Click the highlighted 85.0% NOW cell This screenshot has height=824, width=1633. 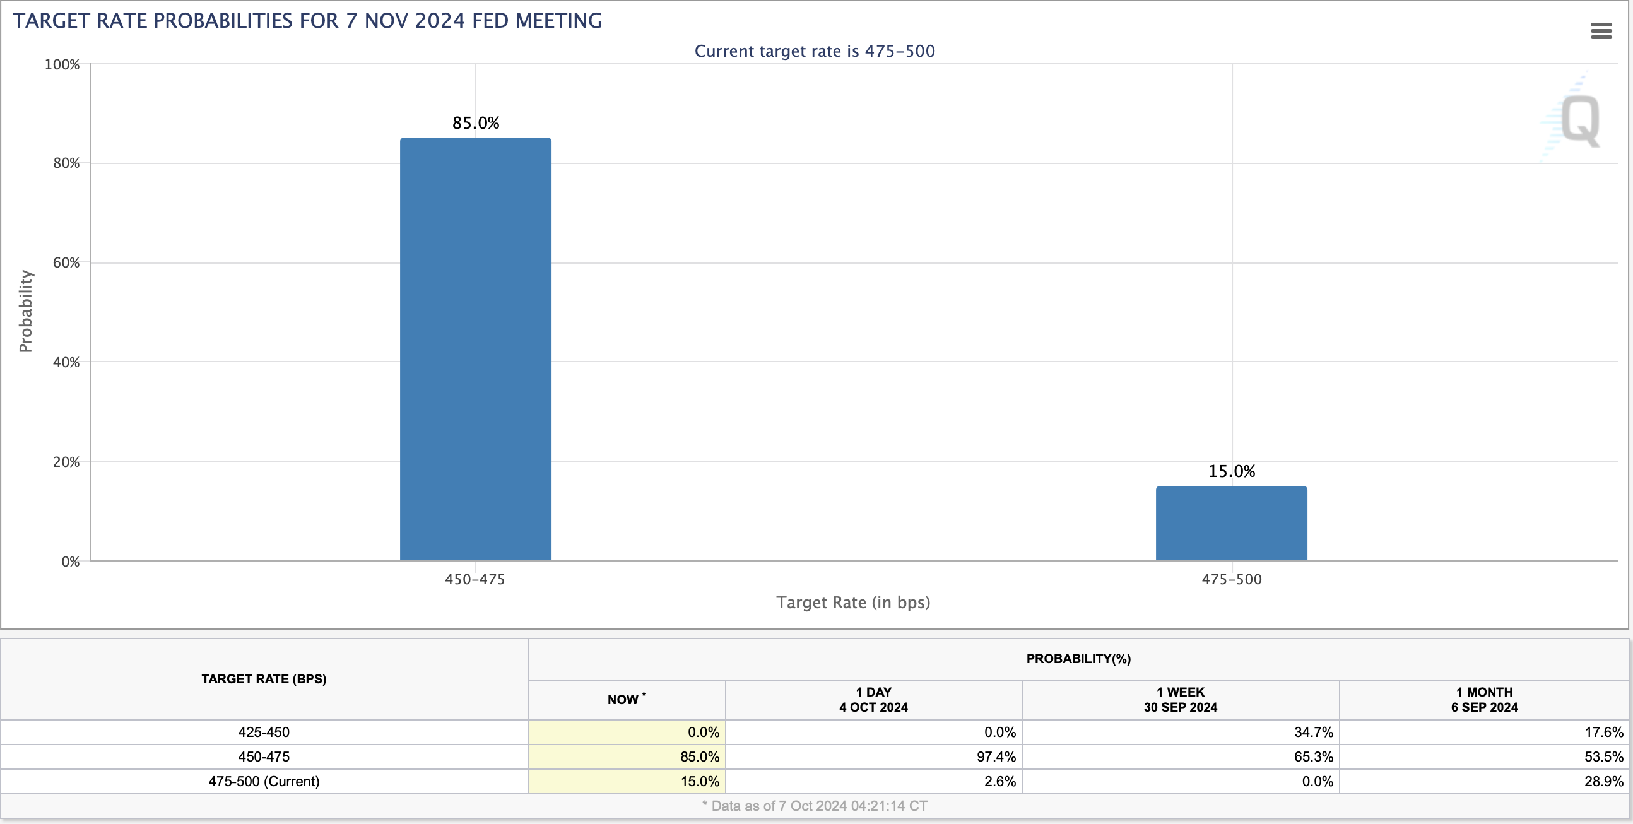[x=699, y=757]
